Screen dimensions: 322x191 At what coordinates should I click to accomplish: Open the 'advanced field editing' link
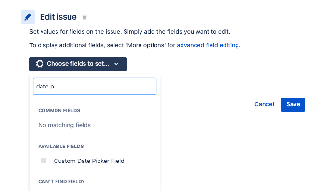tap(208, 45)
